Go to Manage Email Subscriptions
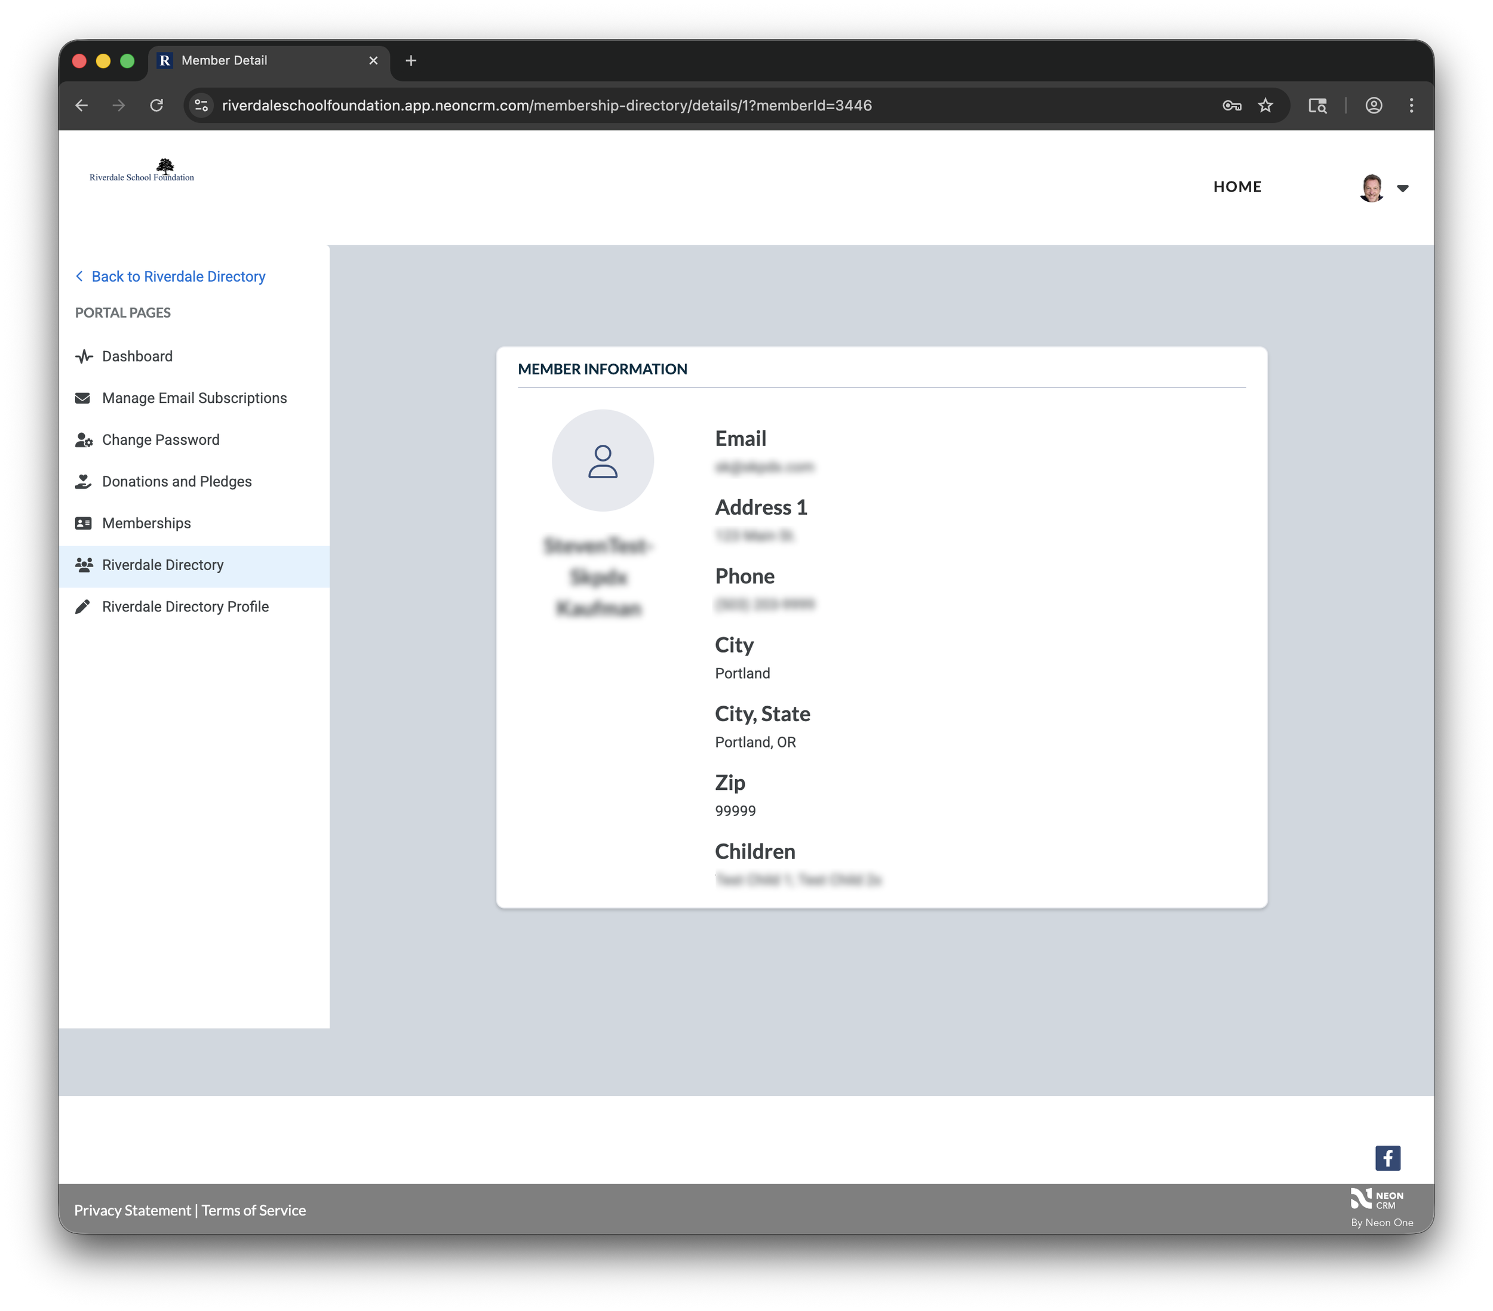This screenshot has height=1311, width=1493. click(x=194, y=398)
